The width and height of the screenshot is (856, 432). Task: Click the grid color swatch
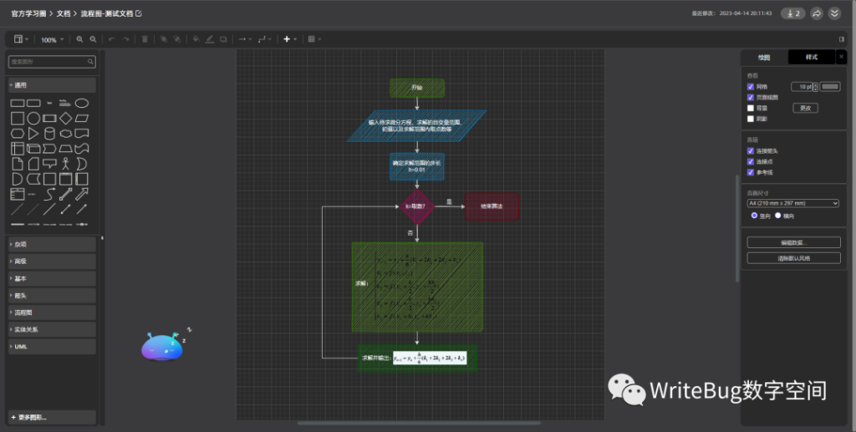pyautogui.click(x=830, y=86)
